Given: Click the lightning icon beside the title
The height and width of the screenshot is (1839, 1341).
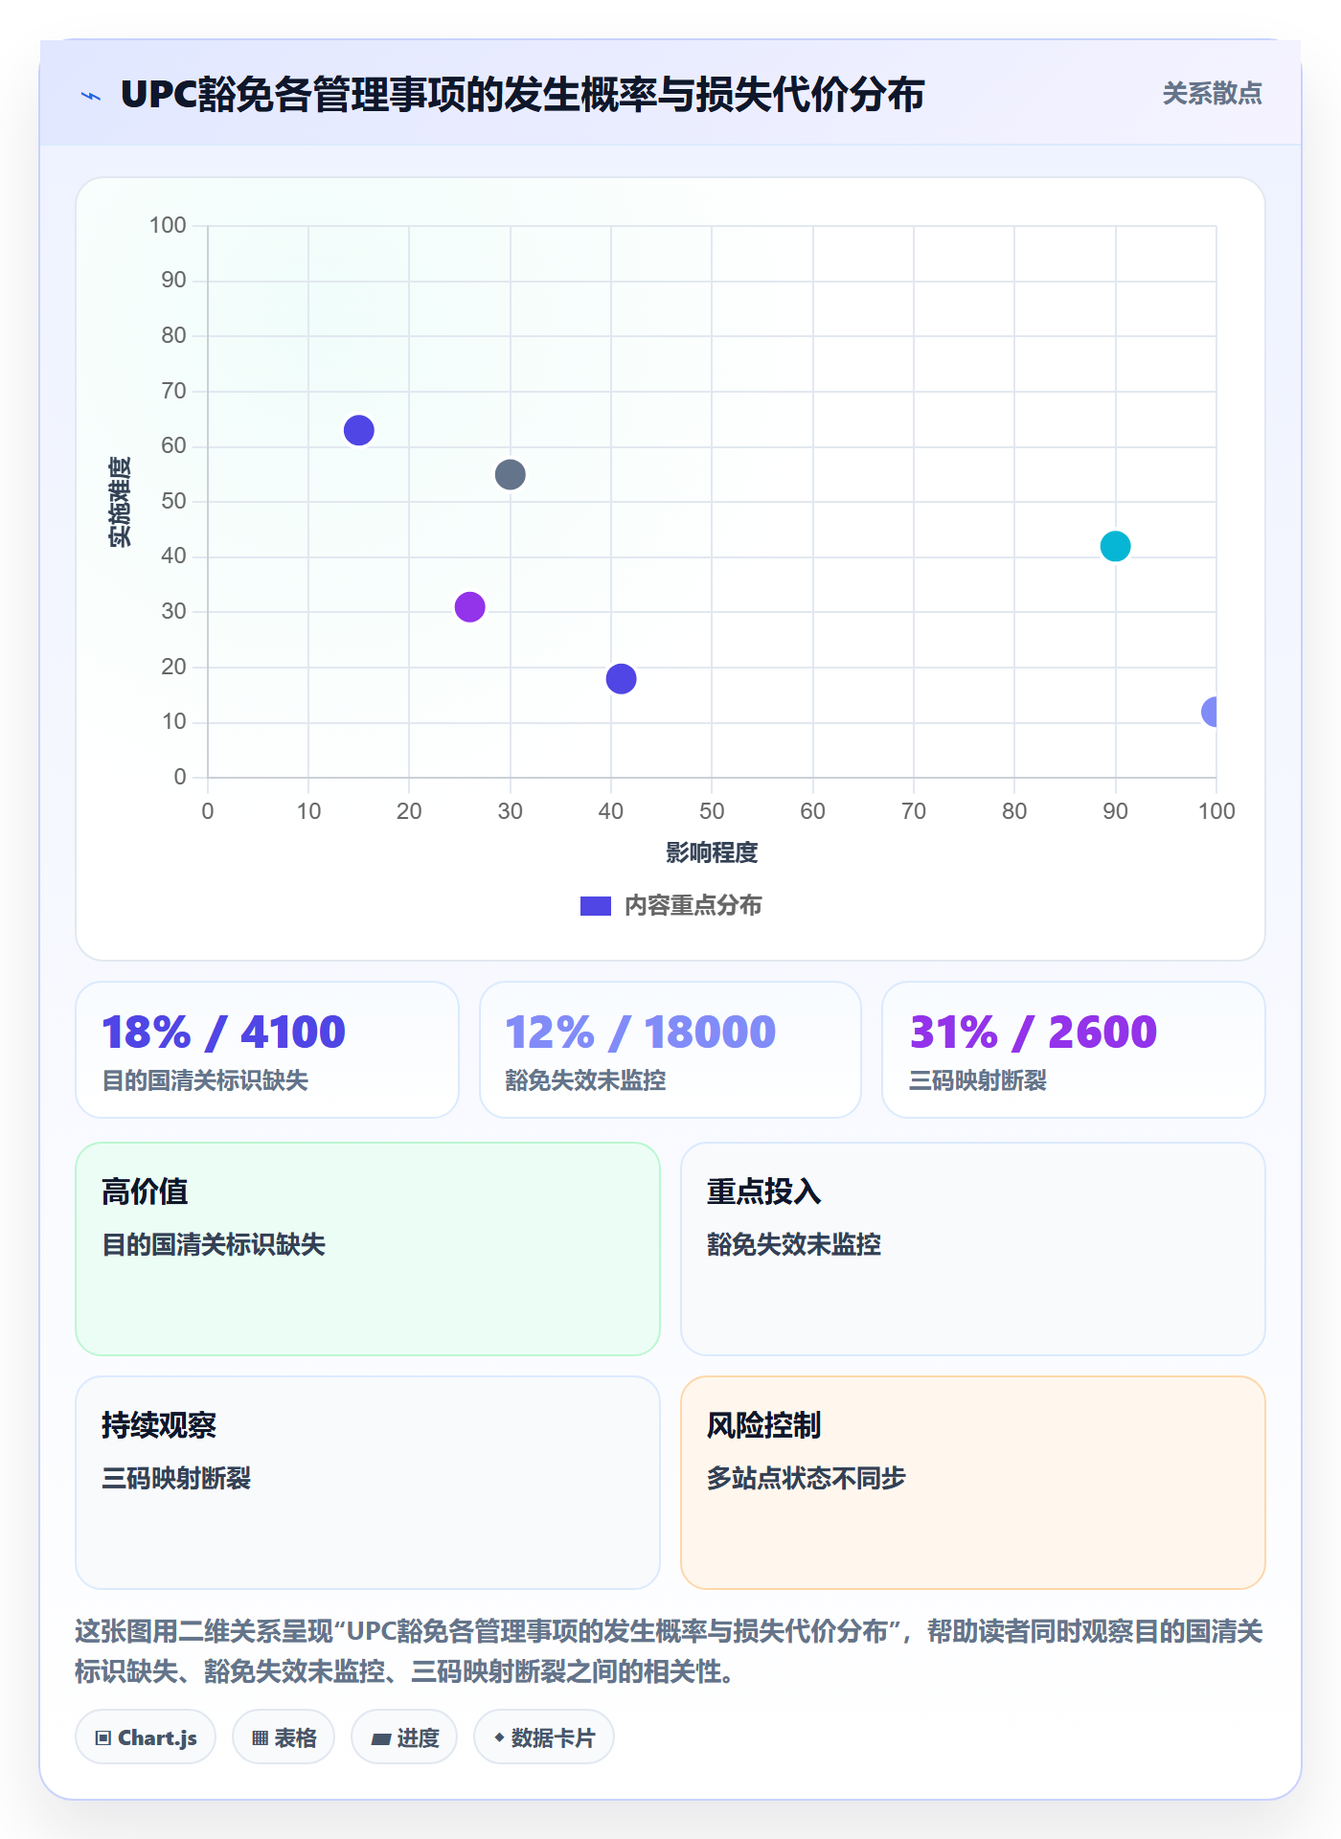Looking at the screenshot, I should click(91, 96).
